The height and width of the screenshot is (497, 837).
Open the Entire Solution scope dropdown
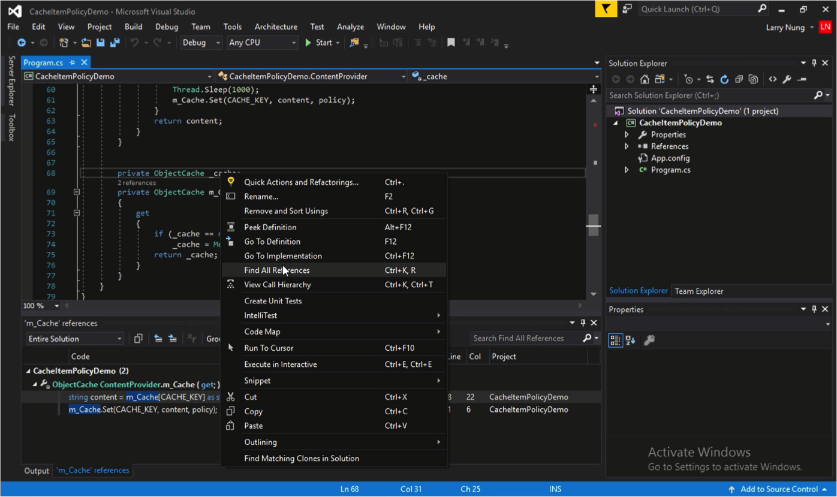click(x=75, y=339)
